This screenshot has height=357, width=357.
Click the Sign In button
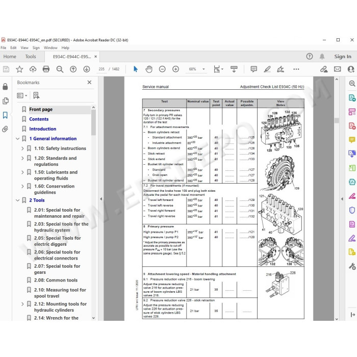tap(343, 57)
